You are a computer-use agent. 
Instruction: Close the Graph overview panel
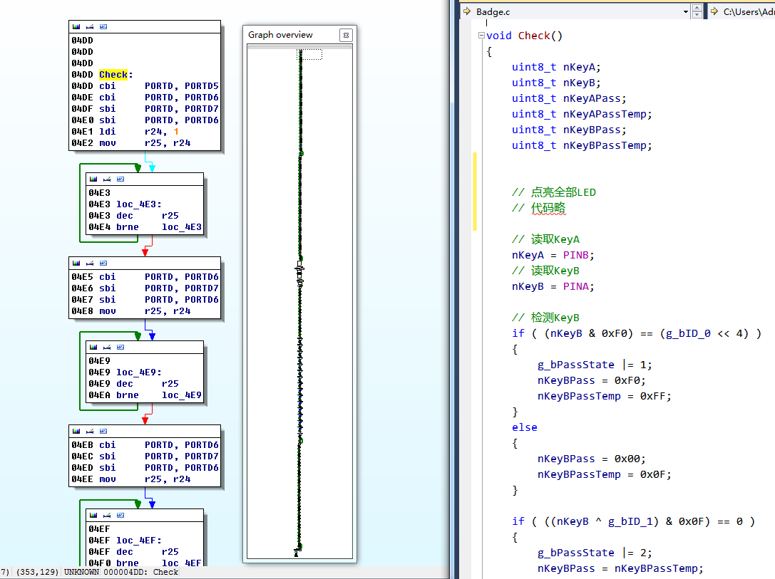345,35
